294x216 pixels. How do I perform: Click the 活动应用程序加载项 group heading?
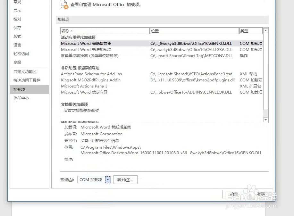point(78,37)
